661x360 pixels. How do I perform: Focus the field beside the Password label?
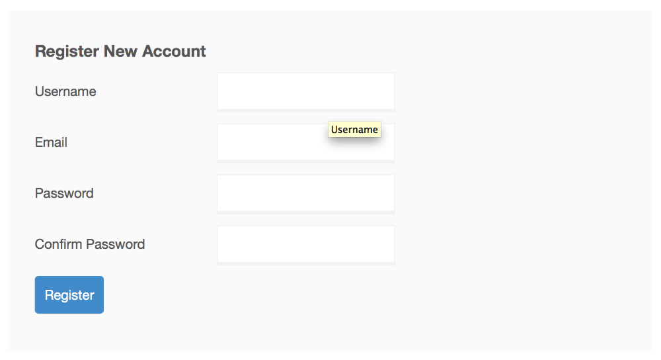tap(305, 193)
